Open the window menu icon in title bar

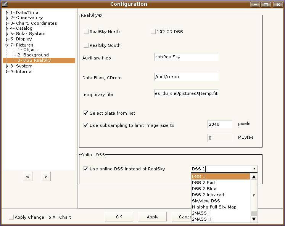coord(5,4)
